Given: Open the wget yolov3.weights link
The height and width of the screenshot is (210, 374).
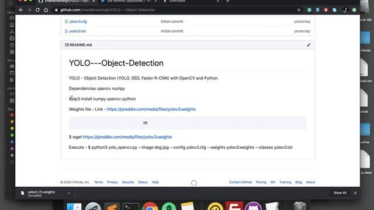Looking at the screenshot, I should click(127, 137).
